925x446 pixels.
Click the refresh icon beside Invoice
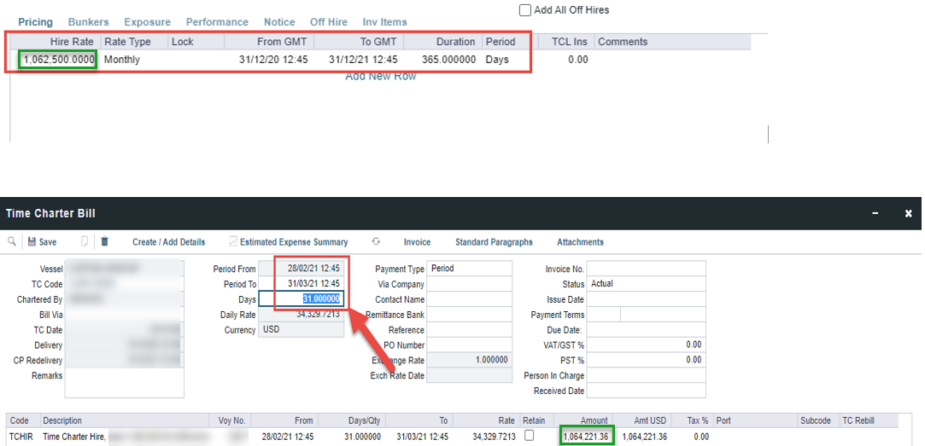376,242
